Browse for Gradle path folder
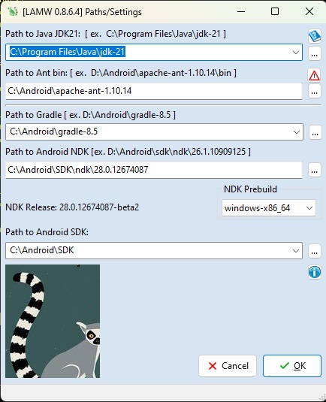The height and width of the screenshot is (402, 326). click(x=315, y=132)
